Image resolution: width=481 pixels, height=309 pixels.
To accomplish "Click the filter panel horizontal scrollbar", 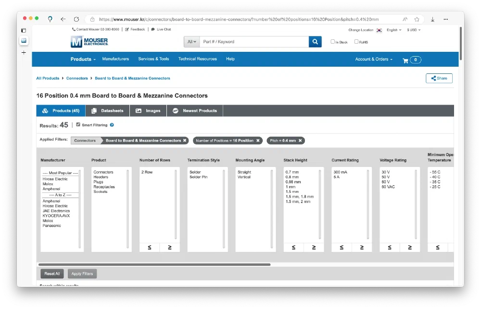I will tap(154, 264).
